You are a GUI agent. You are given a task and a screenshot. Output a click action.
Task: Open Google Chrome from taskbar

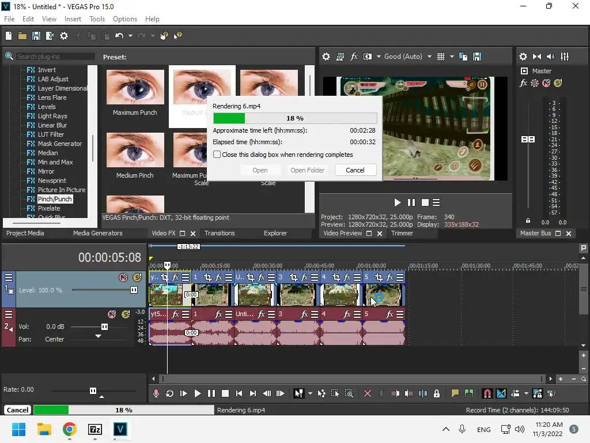(70, 429)
